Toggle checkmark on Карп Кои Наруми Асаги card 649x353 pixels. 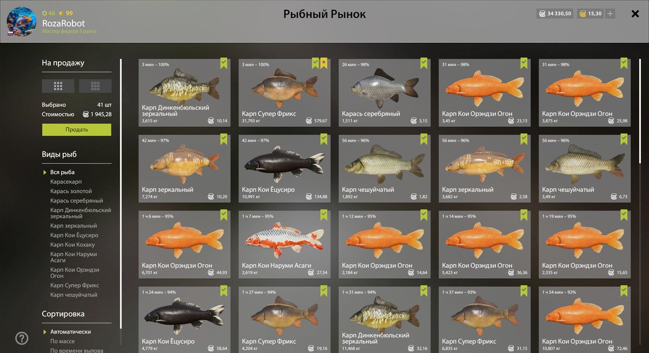(x=323, y=215)
